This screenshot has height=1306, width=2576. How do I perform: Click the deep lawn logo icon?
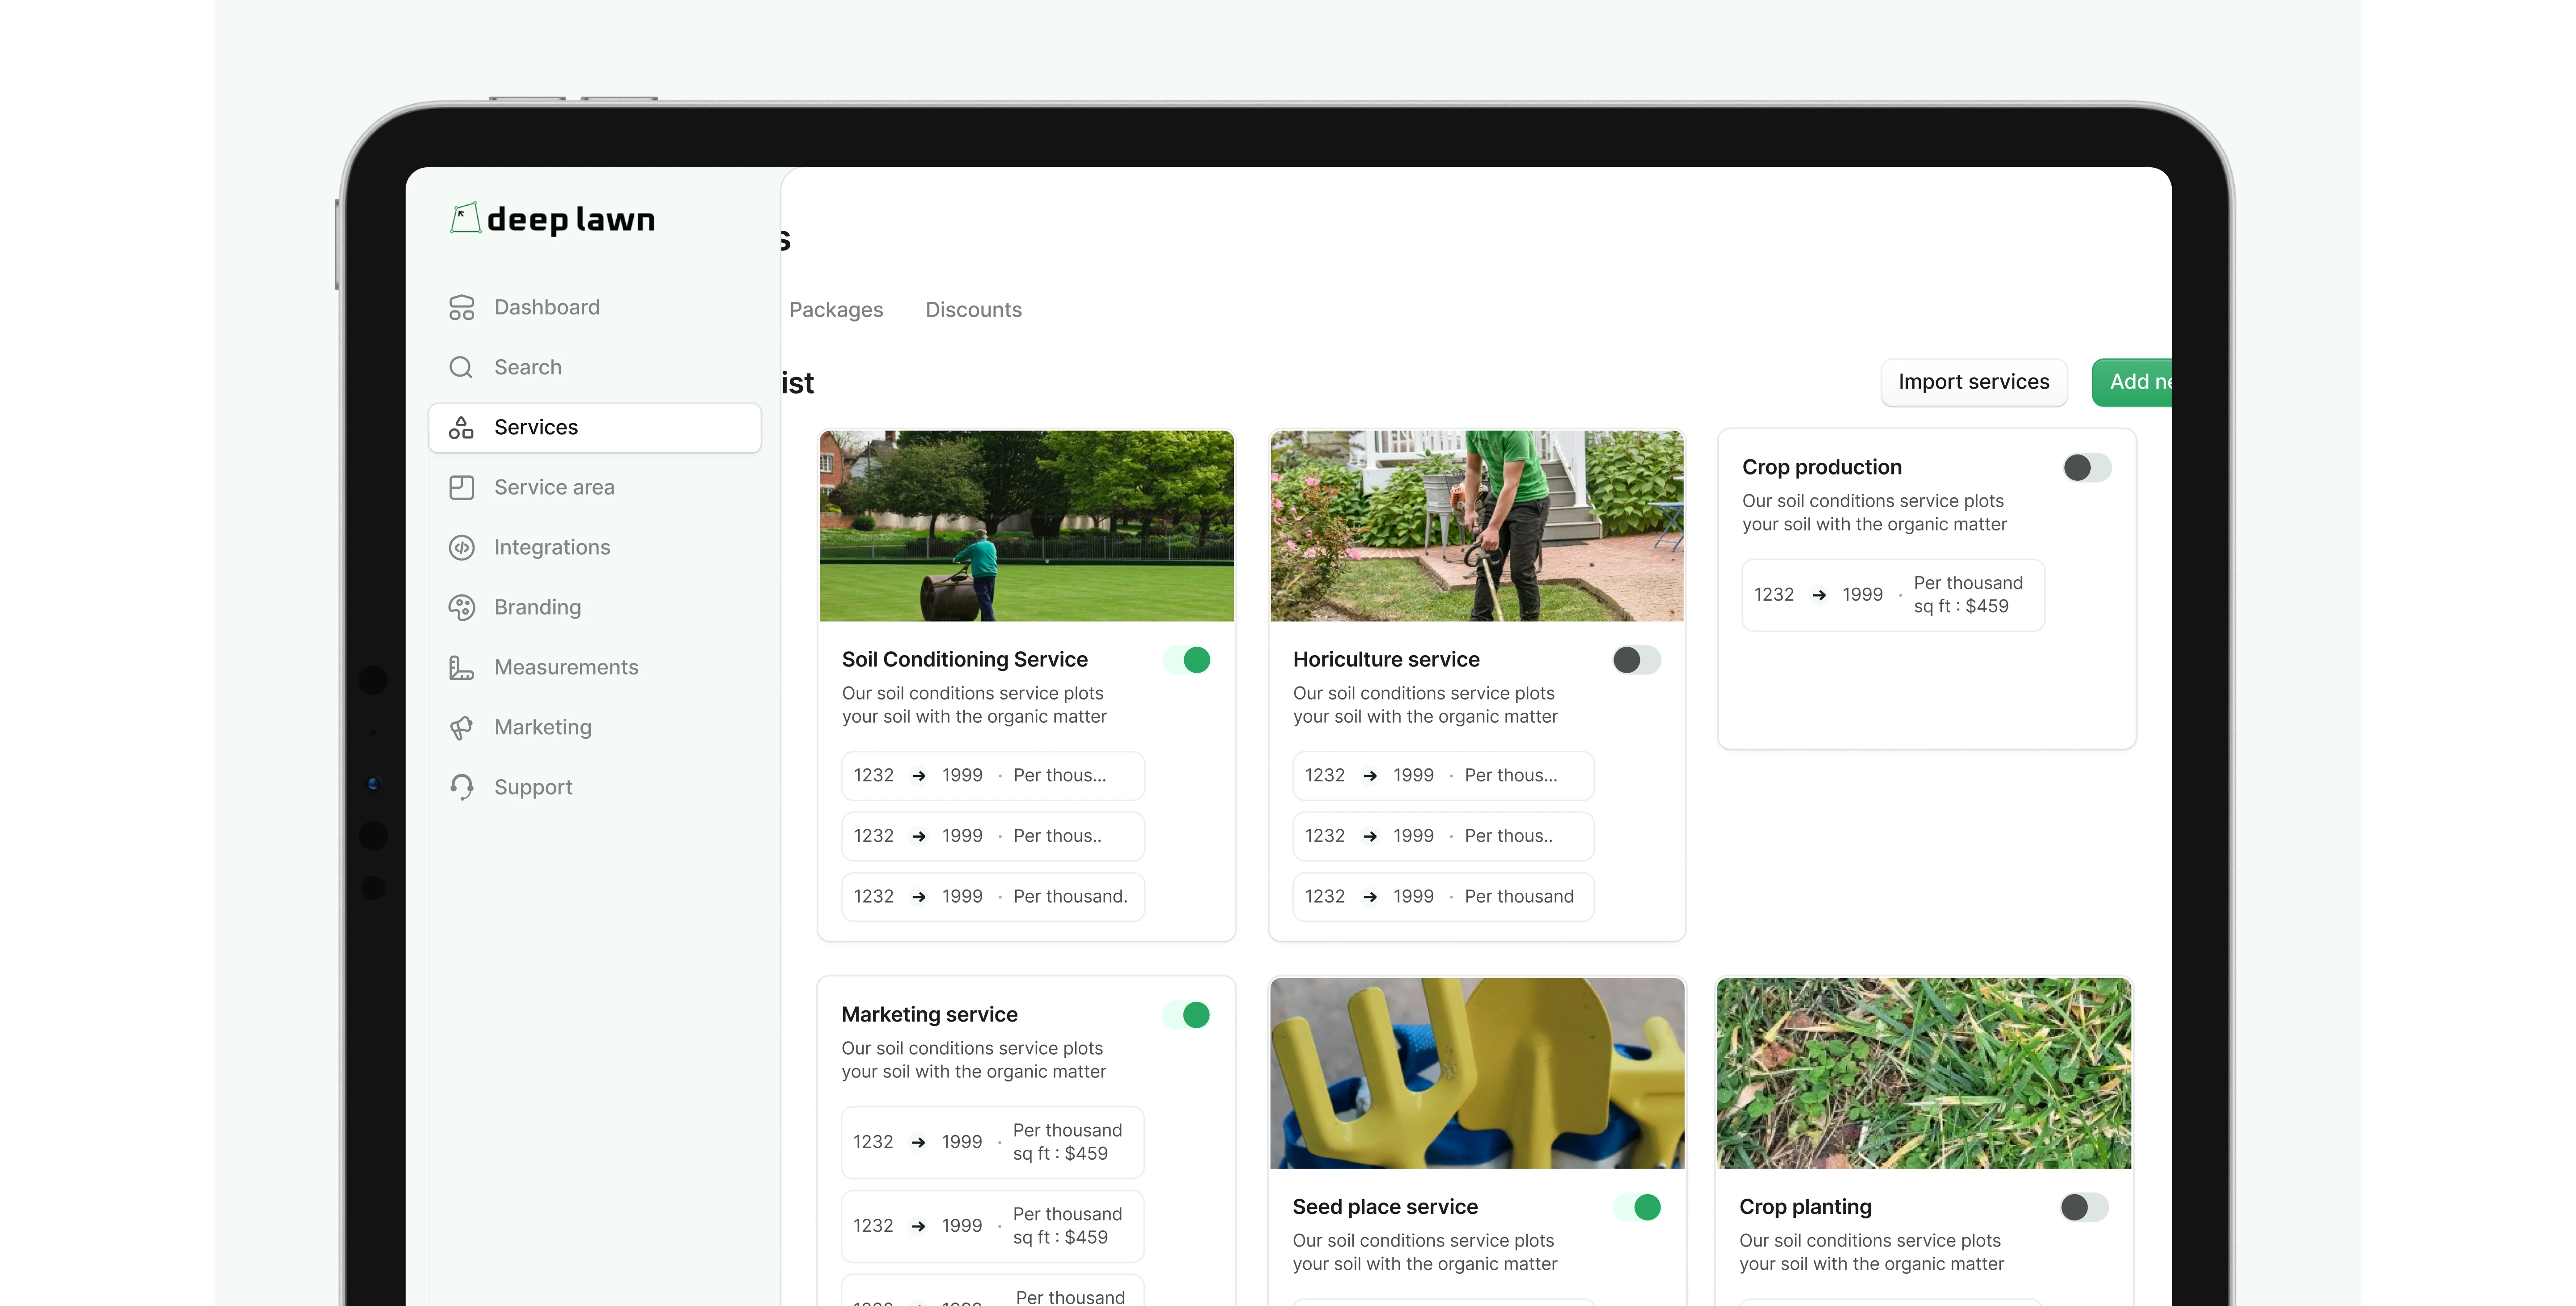(465, 218)
